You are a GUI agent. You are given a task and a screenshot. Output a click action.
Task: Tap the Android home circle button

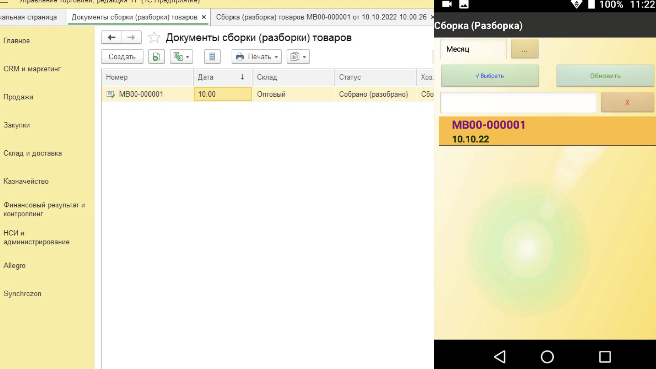click(547, 357)
